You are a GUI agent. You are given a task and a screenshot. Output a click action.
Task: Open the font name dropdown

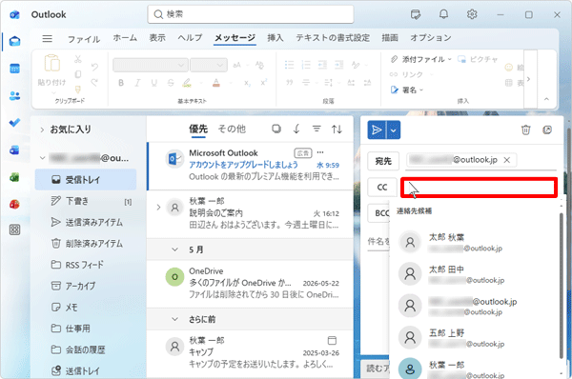151,66
